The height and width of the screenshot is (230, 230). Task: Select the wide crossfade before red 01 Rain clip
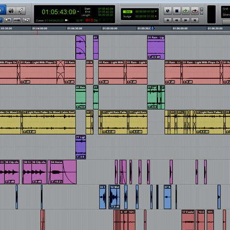coord(60,72)
